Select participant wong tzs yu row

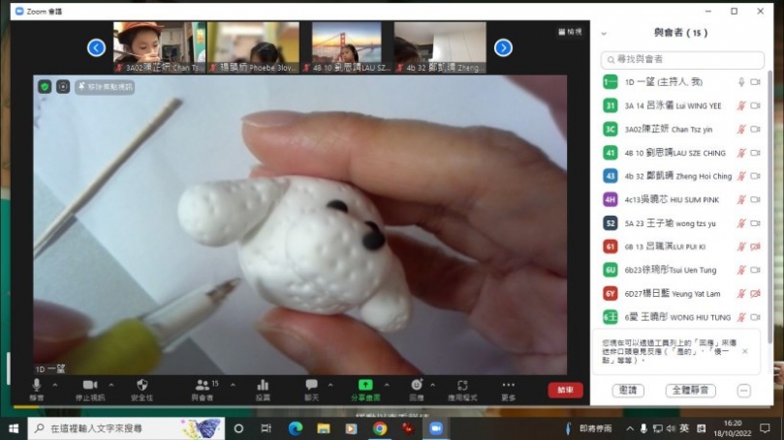[x=682, y=223]
